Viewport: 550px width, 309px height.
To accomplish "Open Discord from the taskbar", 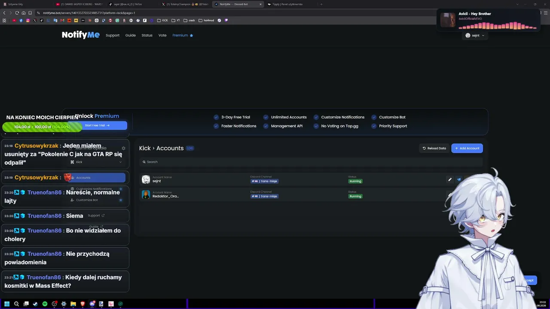I will (92, 304).
